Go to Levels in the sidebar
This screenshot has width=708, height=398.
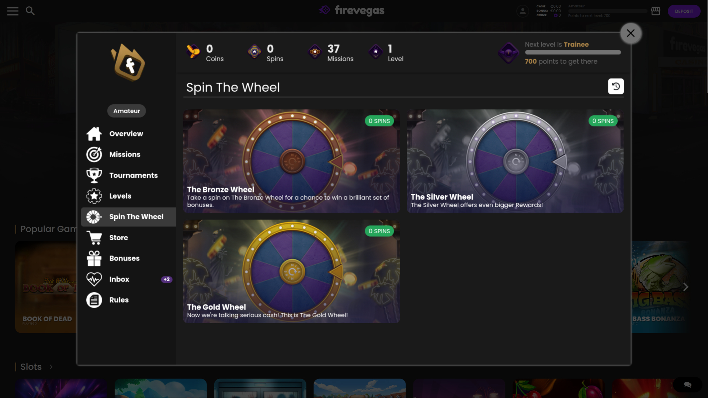pos(120,196)
